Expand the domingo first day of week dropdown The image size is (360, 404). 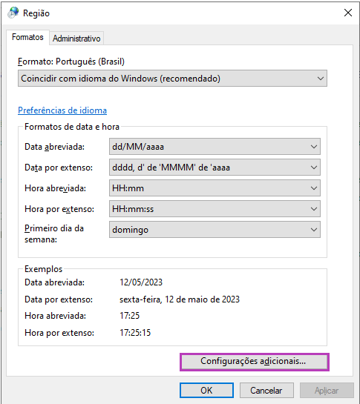click(215, 230)
